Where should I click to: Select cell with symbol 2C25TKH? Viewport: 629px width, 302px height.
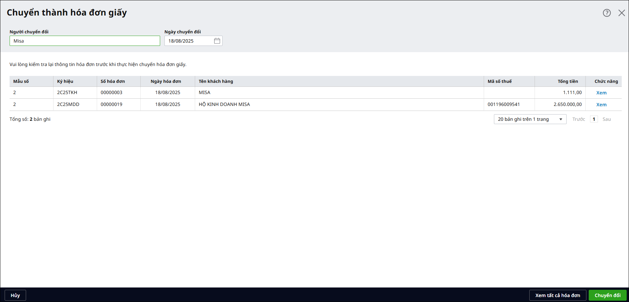(75, 92)
